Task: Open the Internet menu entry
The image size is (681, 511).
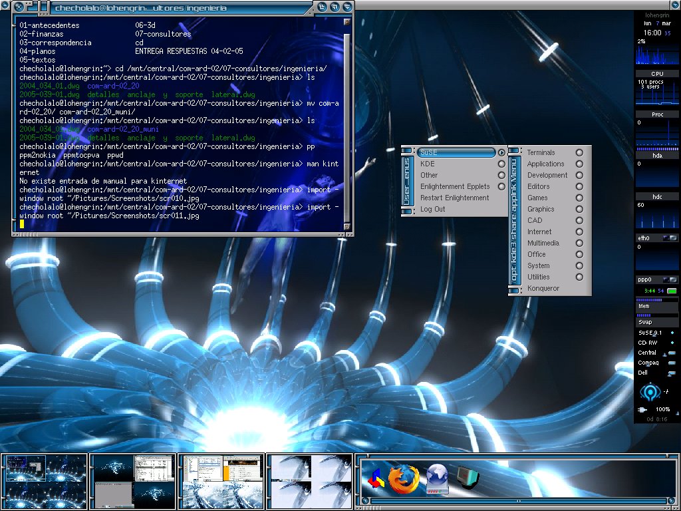Action: tap(539, 232)
